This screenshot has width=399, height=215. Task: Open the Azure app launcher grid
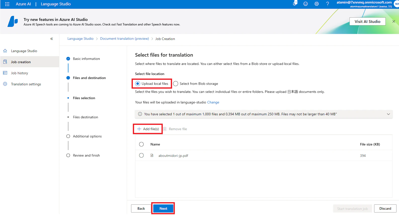tap(7, 4)
